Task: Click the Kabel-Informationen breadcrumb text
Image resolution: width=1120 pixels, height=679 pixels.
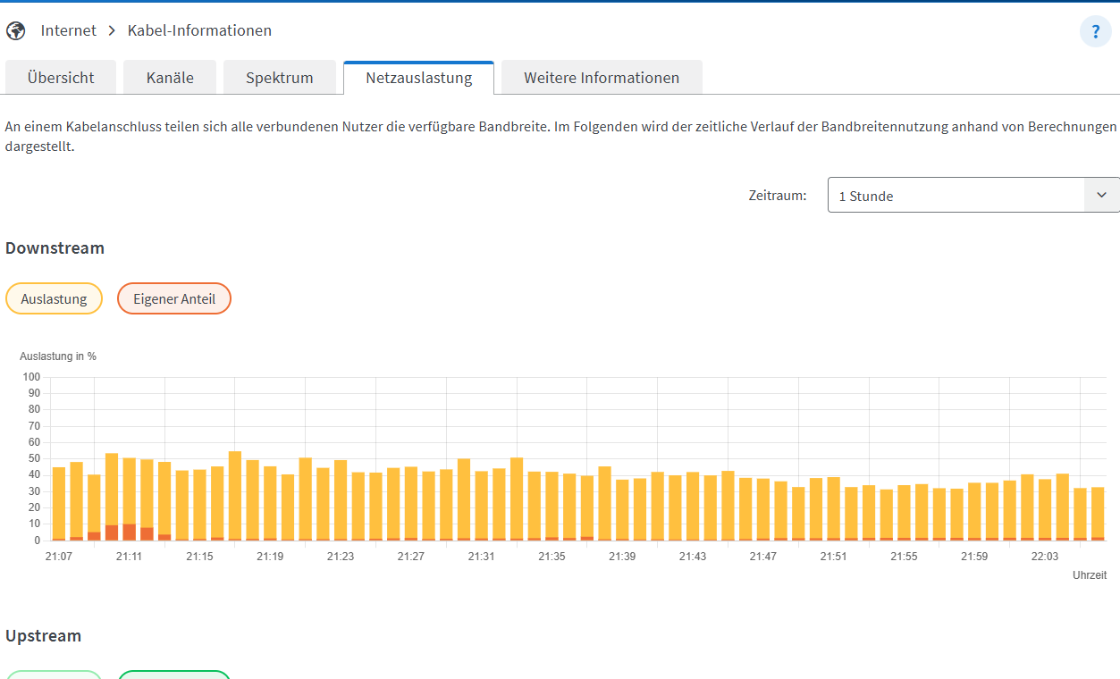Action: tap(199, 31)
